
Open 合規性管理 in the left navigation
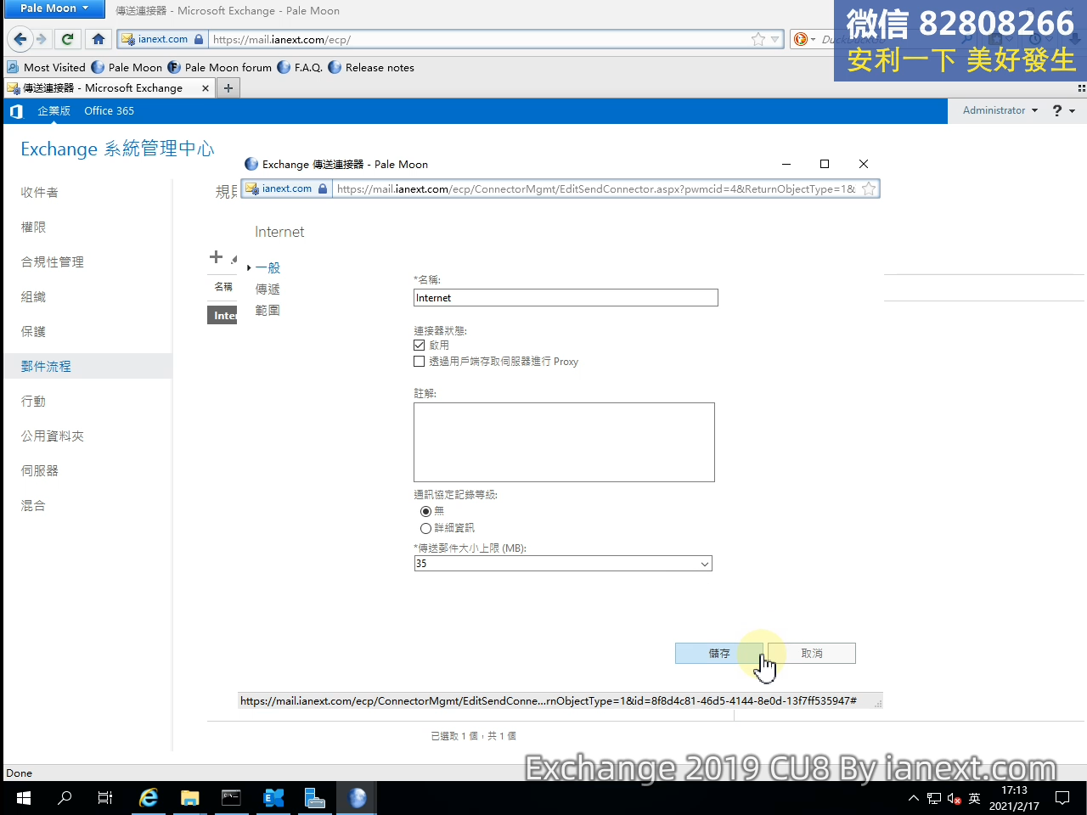coord(53,262)
